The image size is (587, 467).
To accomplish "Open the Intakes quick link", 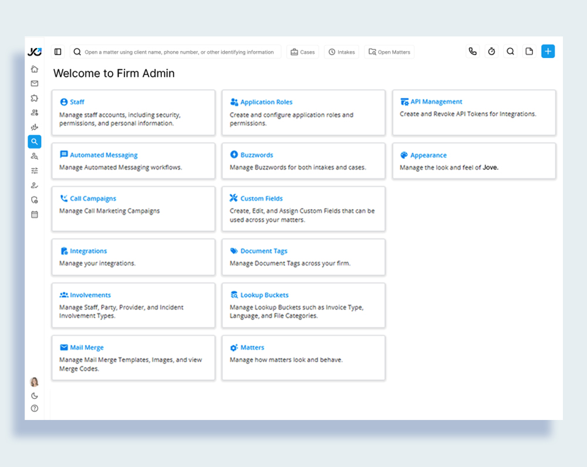I will pyautogui.click(x=342, y=52).
